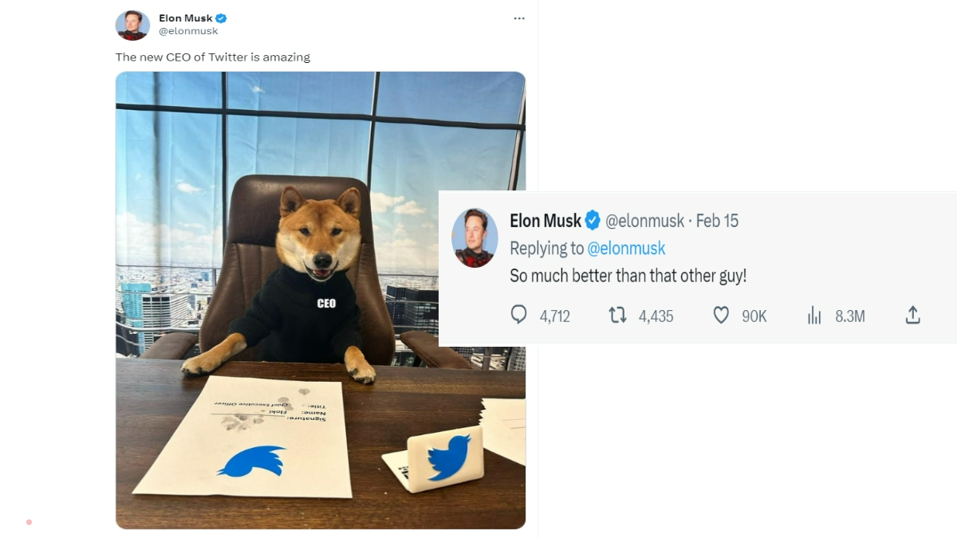Click the 4,435 retweet count number
The image size is (957, 538).
pos(656,316)
